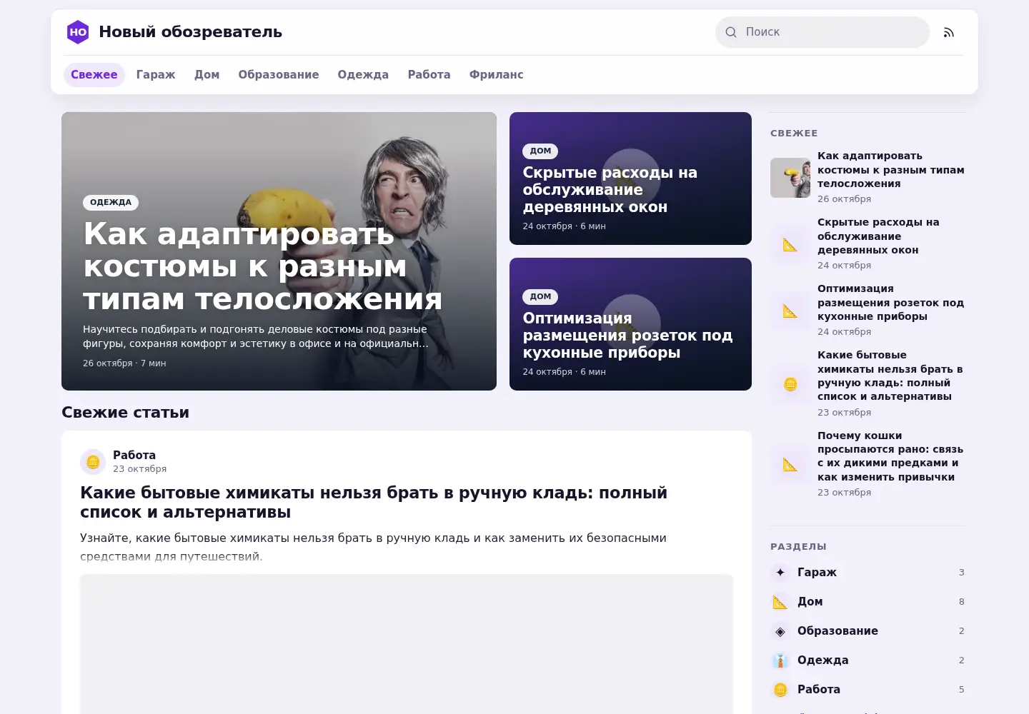This screenshot has width=1029, height=714.
Task: Click the coin avatar beside Работа 23 октября
Action: tap(93, 462)
